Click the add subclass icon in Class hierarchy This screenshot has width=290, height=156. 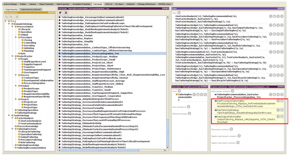tap(6, 17)
